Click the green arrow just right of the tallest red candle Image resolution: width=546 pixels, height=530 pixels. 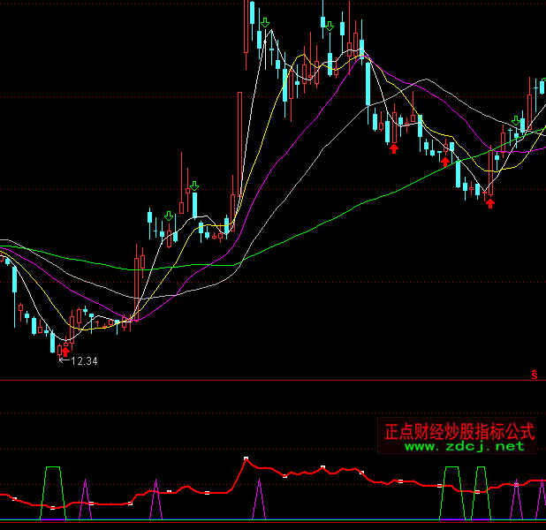[264, 22]
